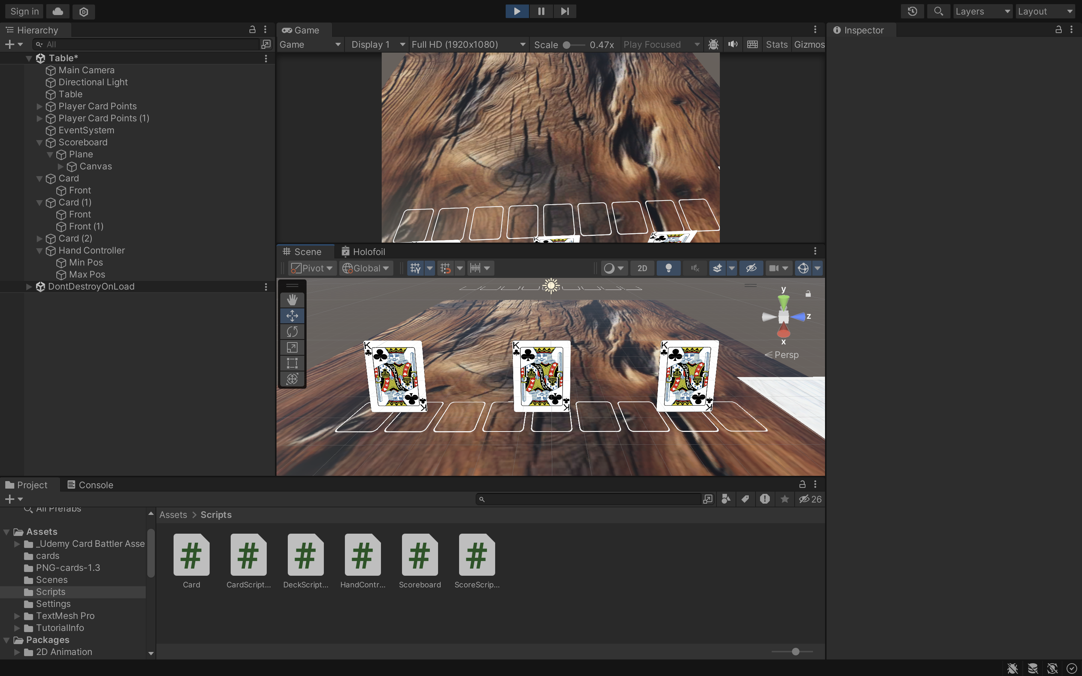Click the Step frame button
This screenshot has height=676, width=1082.
(565, 11)
